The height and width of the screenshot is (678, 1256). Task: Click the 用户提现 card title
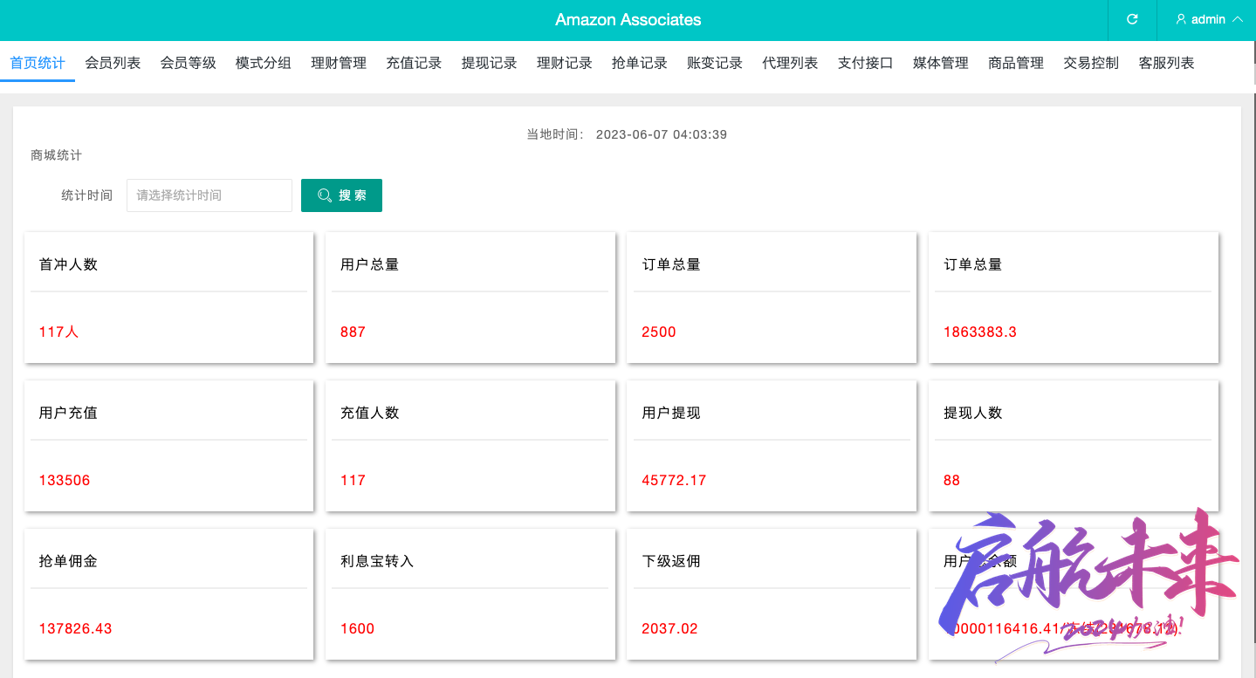coord(671,413)
